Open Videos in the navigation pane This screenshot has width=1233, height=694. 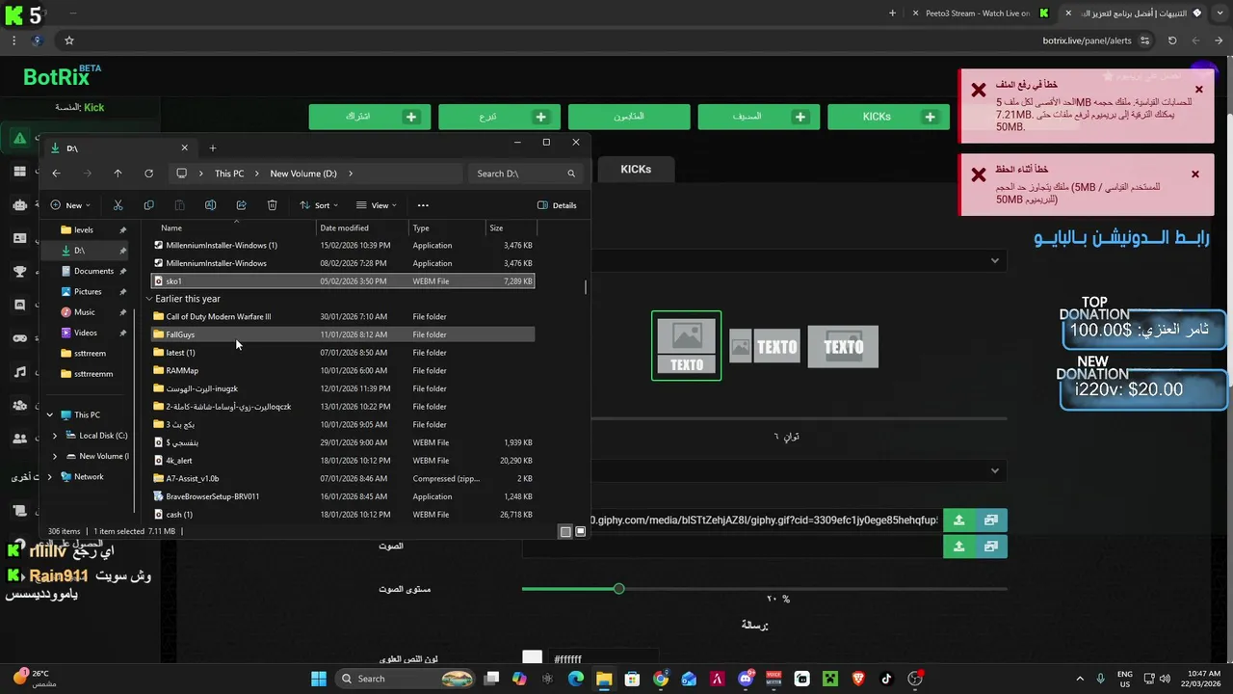pyautogui.click(x=85, y=333)
